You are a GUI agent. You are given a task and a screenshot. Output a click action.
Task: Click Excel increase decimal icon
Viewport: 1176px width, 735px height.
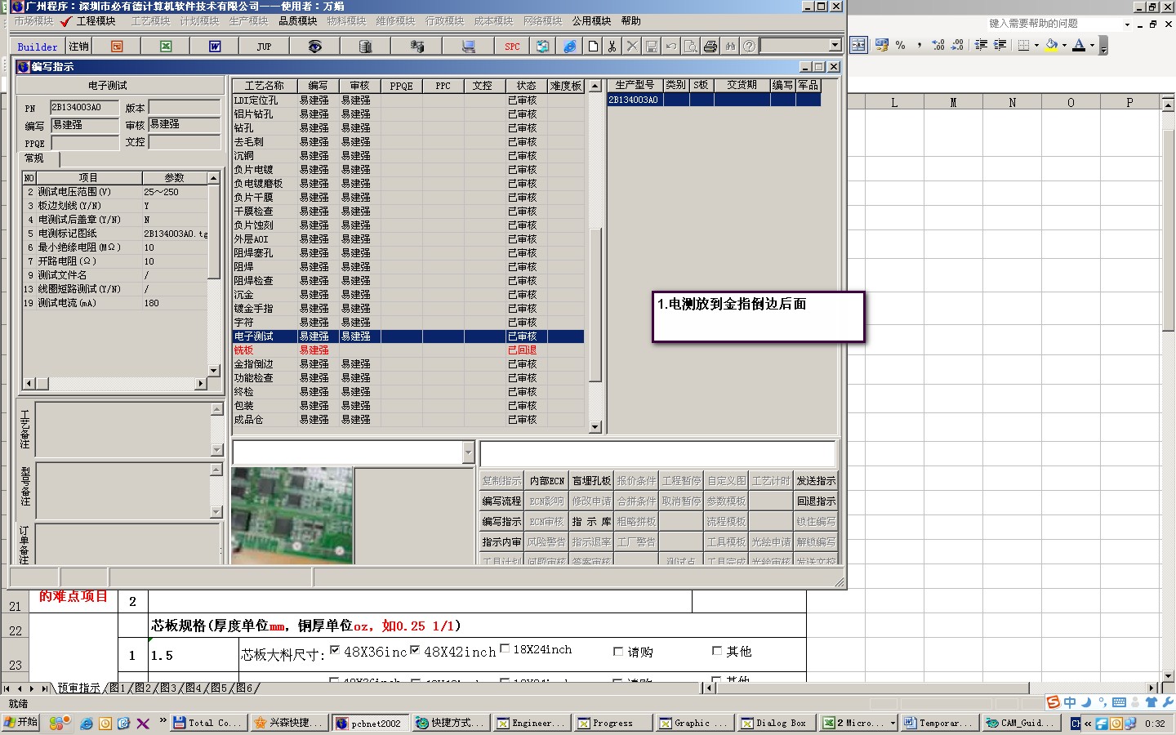(x=938, y=46)
